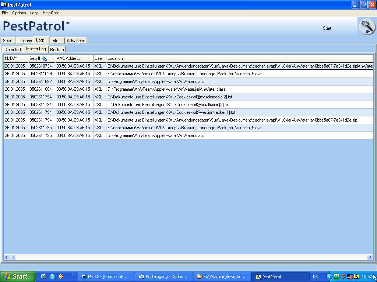Open the Help/Info menu
This screenshot has width=377, height=282.
51,13
